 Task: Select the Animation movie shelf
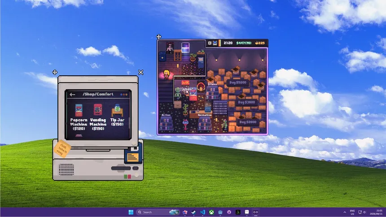point(205,123)
